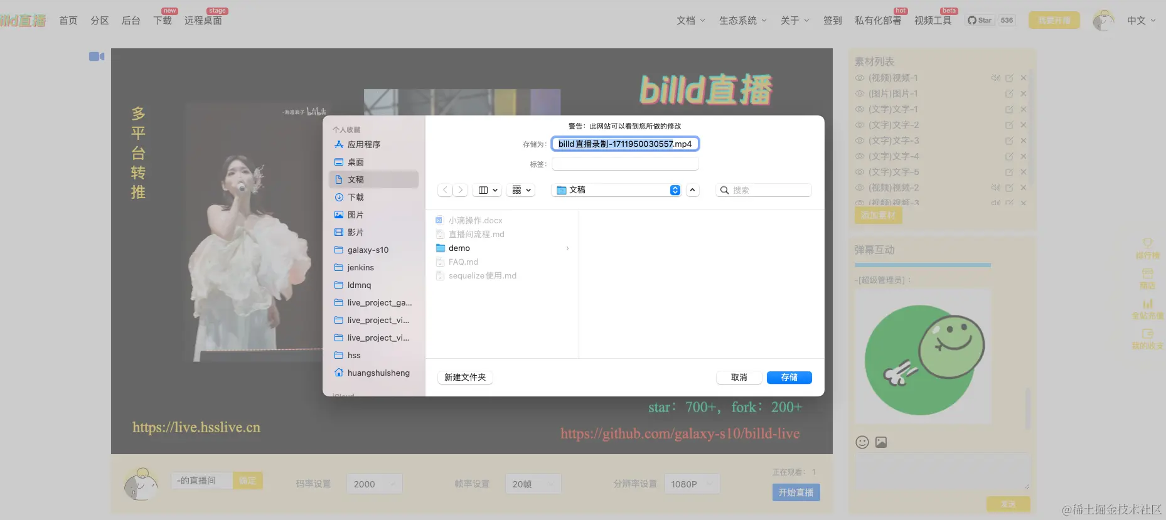Image resolution: width=1166 pixels, height=520 pixels.
Task: Collapse the save dialog with chevron button
Action: [x=693, y=190]
